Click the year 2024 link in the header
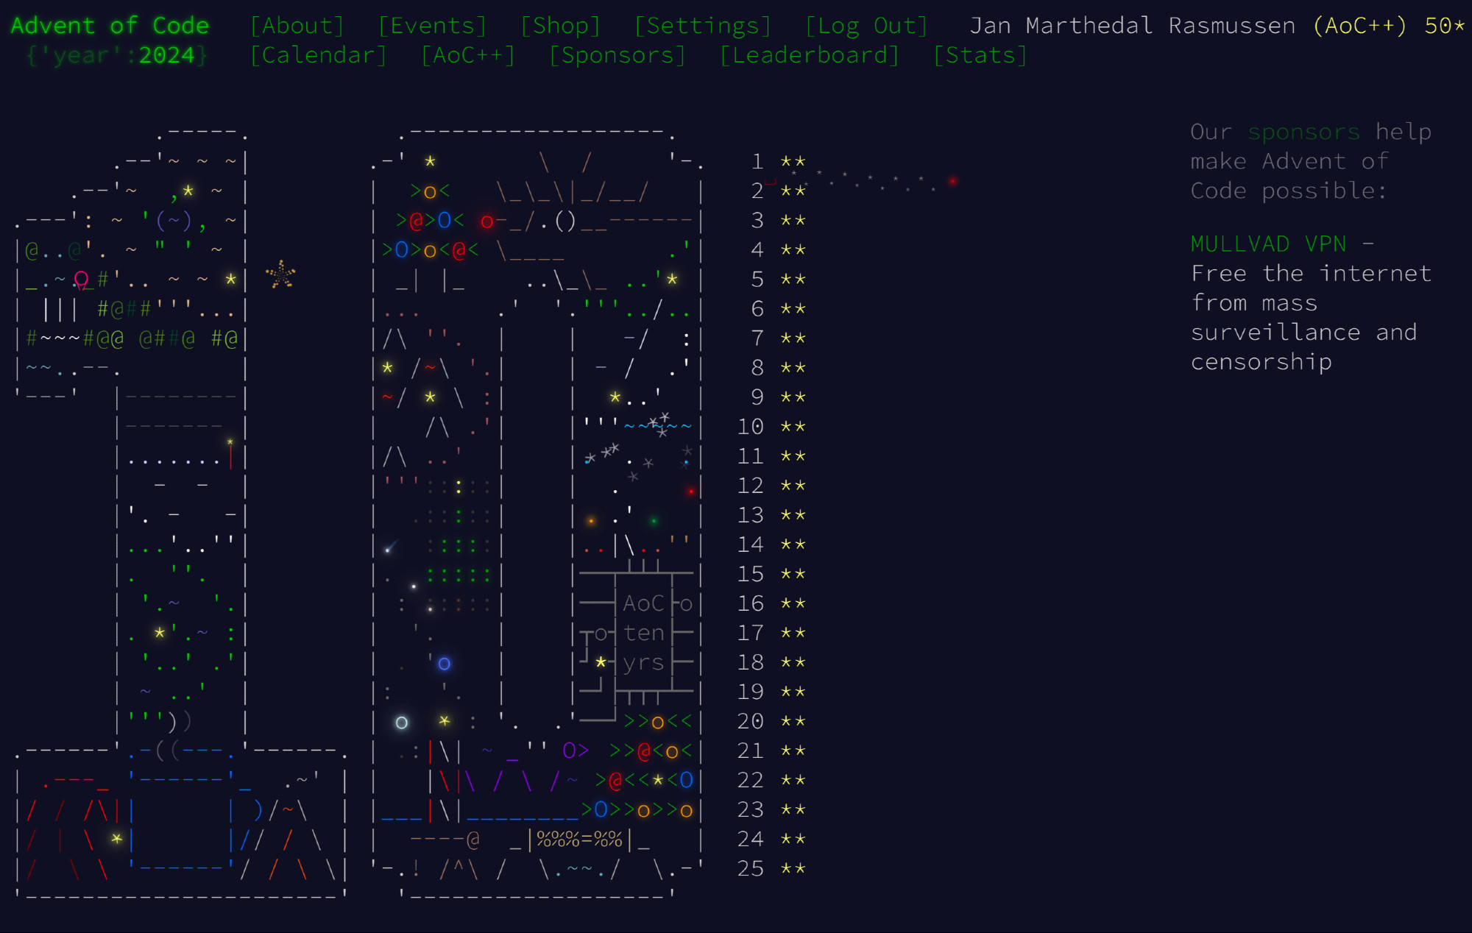Screen dimensions: 1472x933 click(166, 55)
